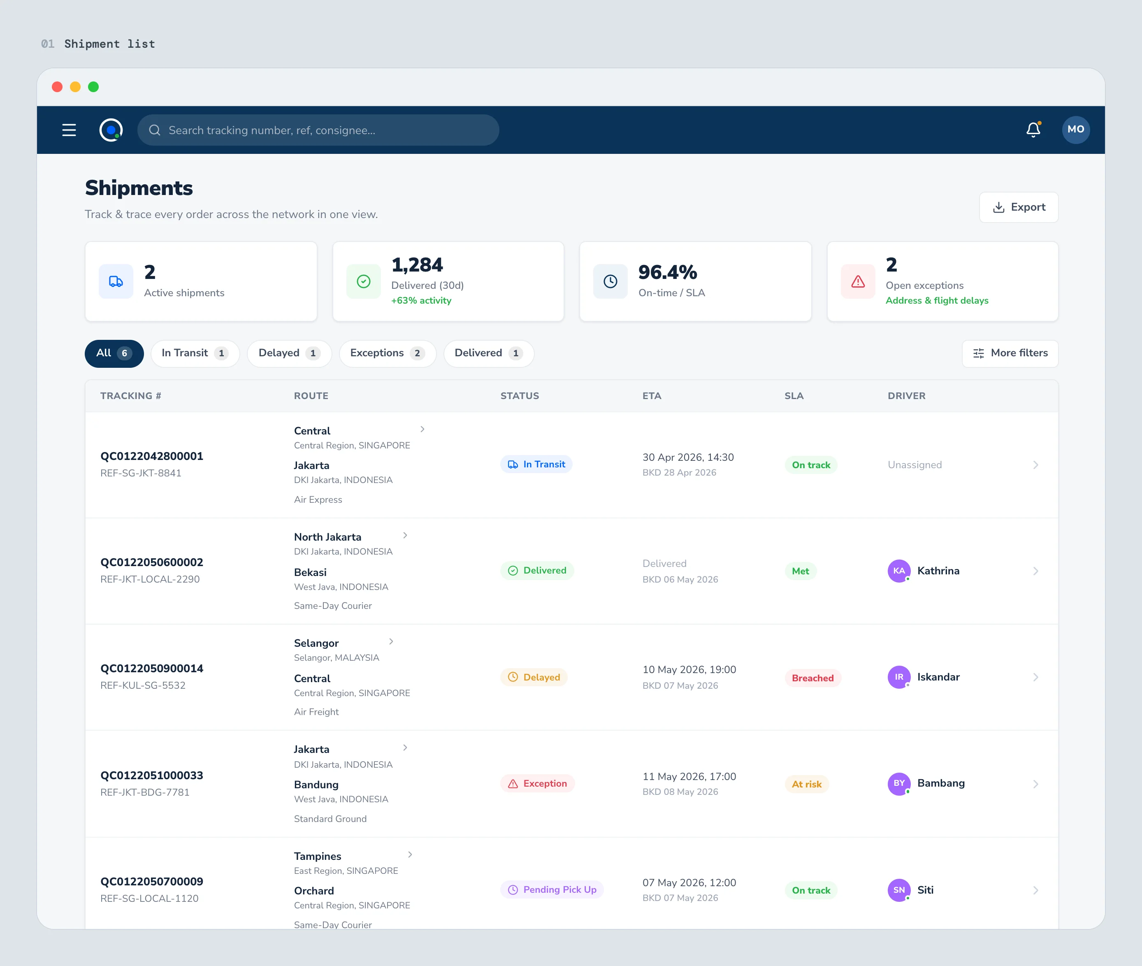Click route chevron next to Selangor origin
This screenshot has width=1142, height=966.
coord(391,641)
